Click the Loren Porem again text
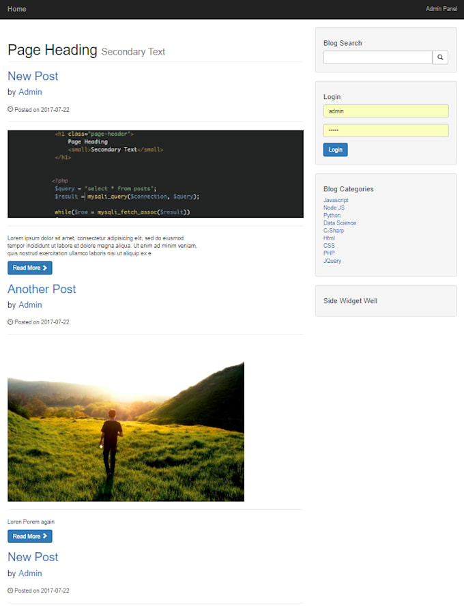464x611 pixels. (x=31, y=522)
